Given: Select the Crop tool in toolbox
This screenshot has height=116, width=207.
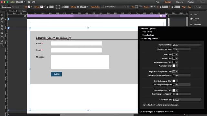Looking at the screenshot, I should click(2, 19).
